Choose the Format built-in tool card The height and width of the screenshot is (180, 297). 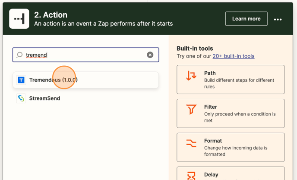click(x=231, y=147)
